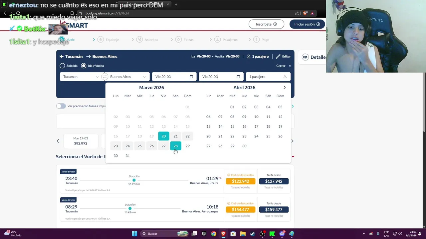This screenshot has height=239, width=426.
Task: Open a new browser tab with plus
Action: pos(176,4)
